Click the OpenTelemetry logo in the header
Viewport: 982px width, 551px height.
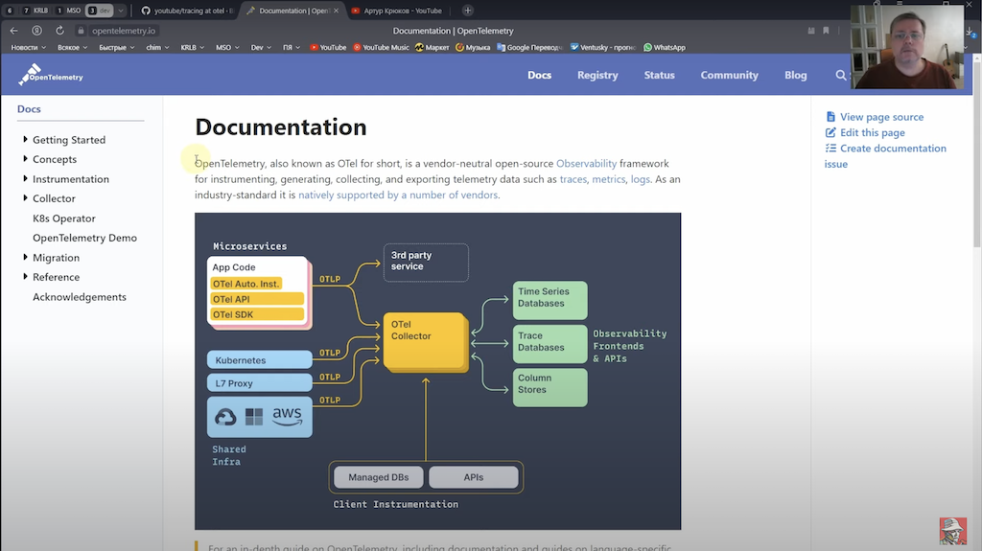pos(51,75)
